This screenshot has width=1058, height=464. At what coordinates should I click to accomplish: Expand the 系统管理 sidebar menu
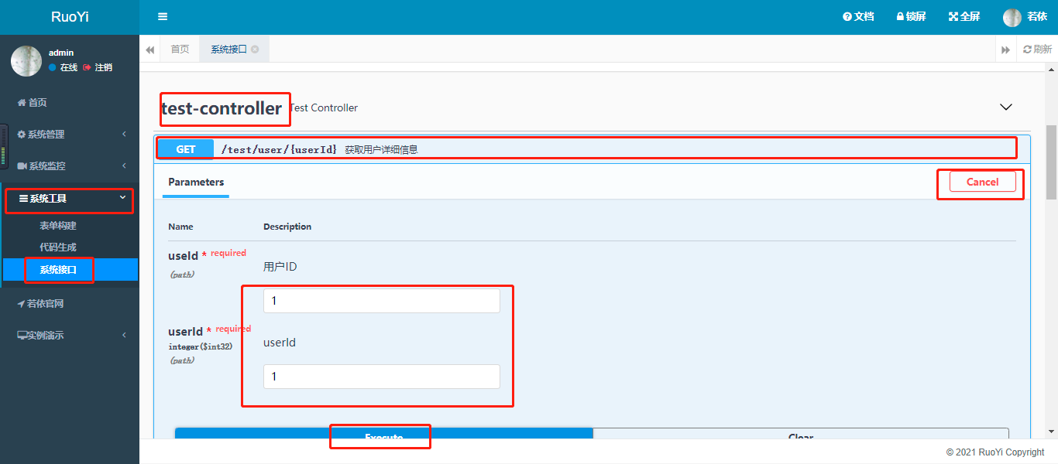[x=70, y=135]
